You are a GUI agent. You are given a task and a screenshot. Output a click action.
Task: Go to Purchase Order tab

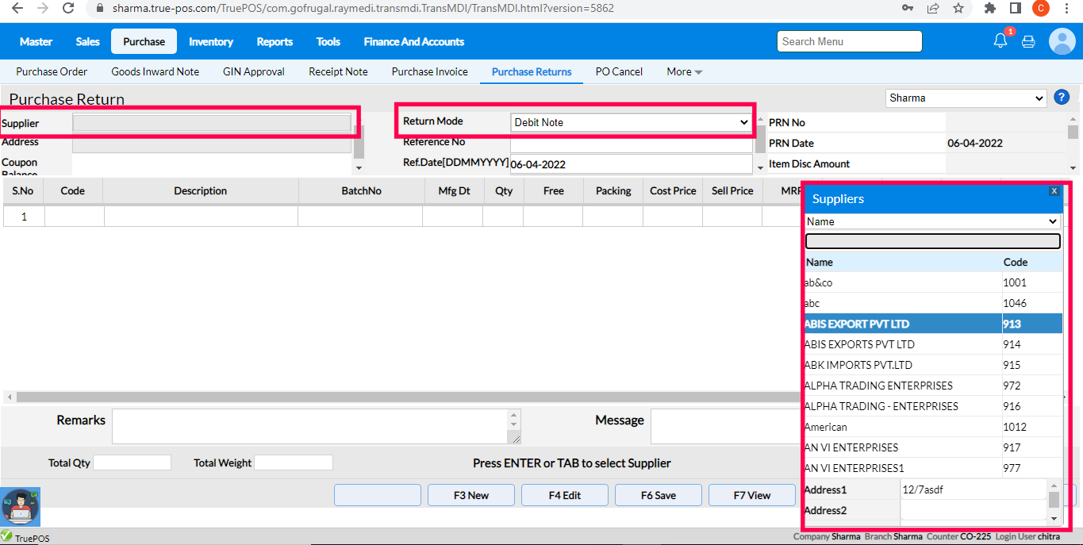click(52, 71)
